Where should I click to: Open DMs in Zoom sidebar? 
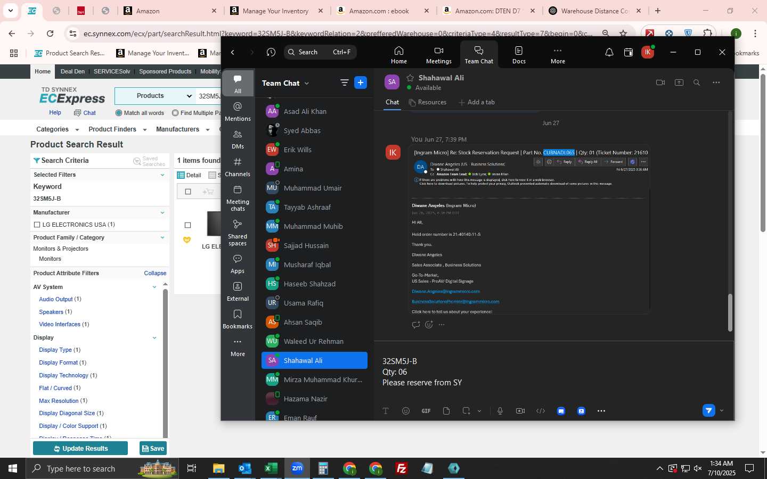click(238, 140)
